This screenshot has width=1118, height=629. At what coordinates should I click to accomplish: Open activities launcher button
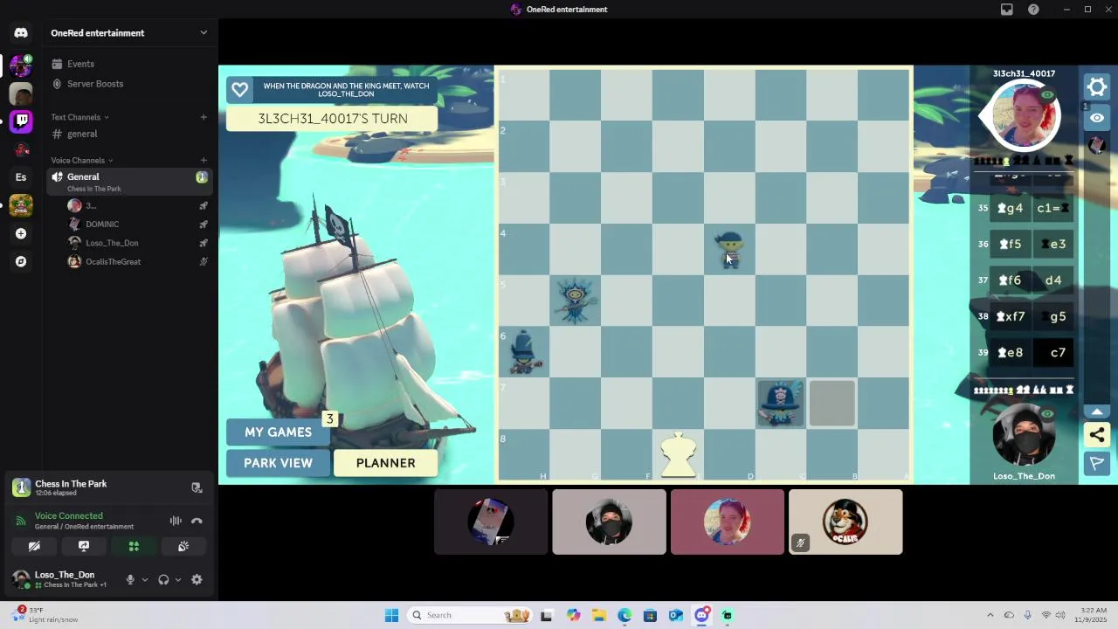pyautogui.click(x=134, y=546)
